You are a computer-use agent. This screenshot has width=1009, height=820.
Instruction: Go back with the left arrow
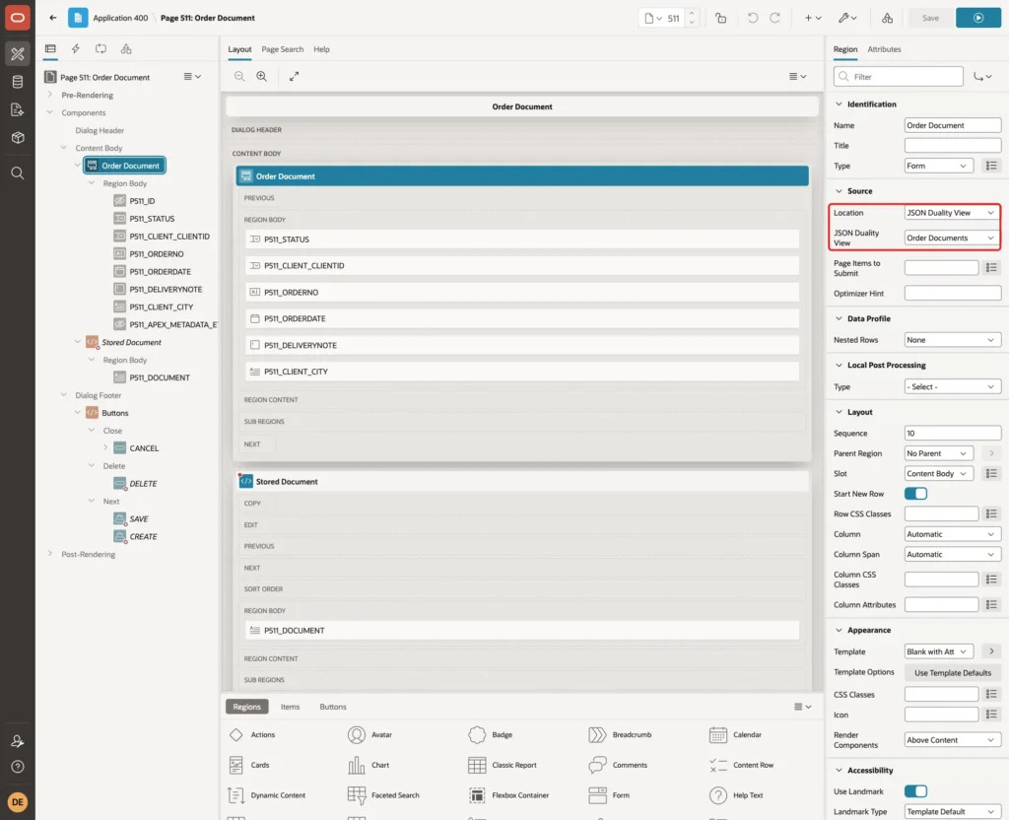(x=53, y=18)
